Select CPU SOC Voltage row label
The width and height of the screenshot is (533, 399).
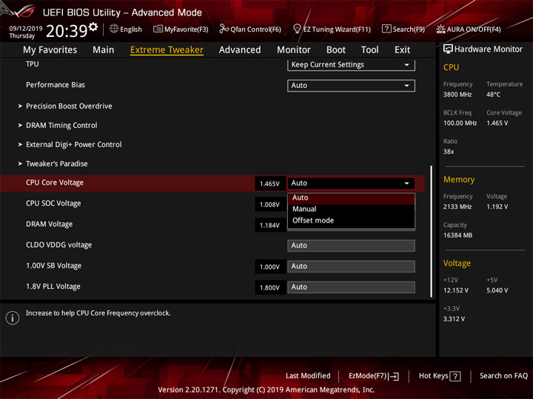coord(53,203)
